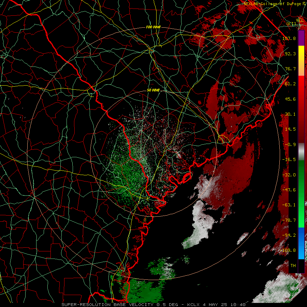This screenshot has width=307, height=307.
Task: Click the 100 NMI range ring label
Action: click(x=153, y=27)
